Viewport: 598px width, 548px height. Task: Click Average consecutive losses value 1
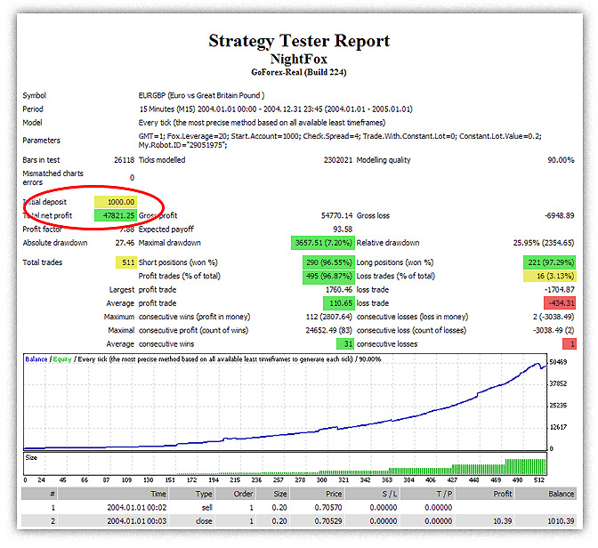click(569, 344)
